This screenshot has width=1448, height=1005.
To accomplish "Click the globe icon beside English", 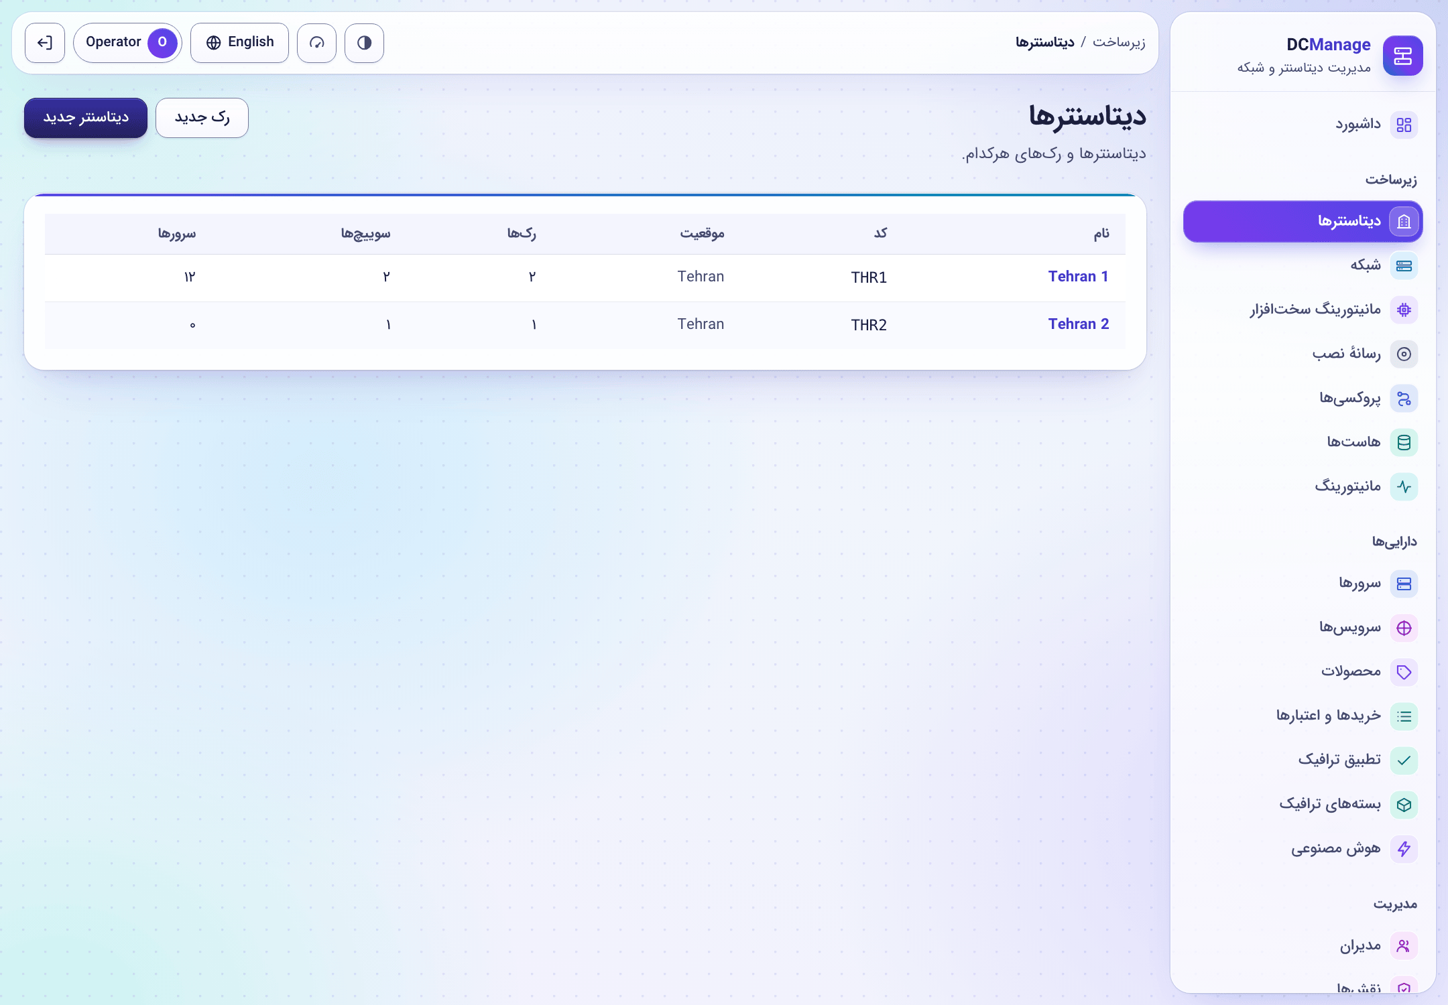I will (213, 43).
